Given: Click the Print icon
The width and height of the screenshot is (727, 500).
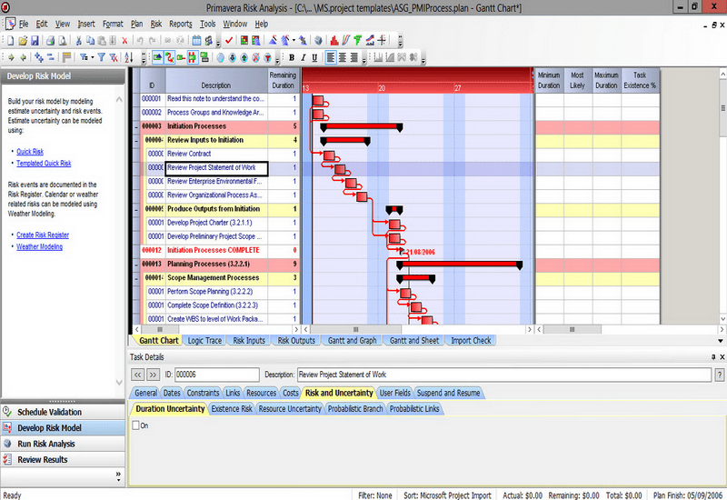Looking at the screenshot, I should [50, 41].
